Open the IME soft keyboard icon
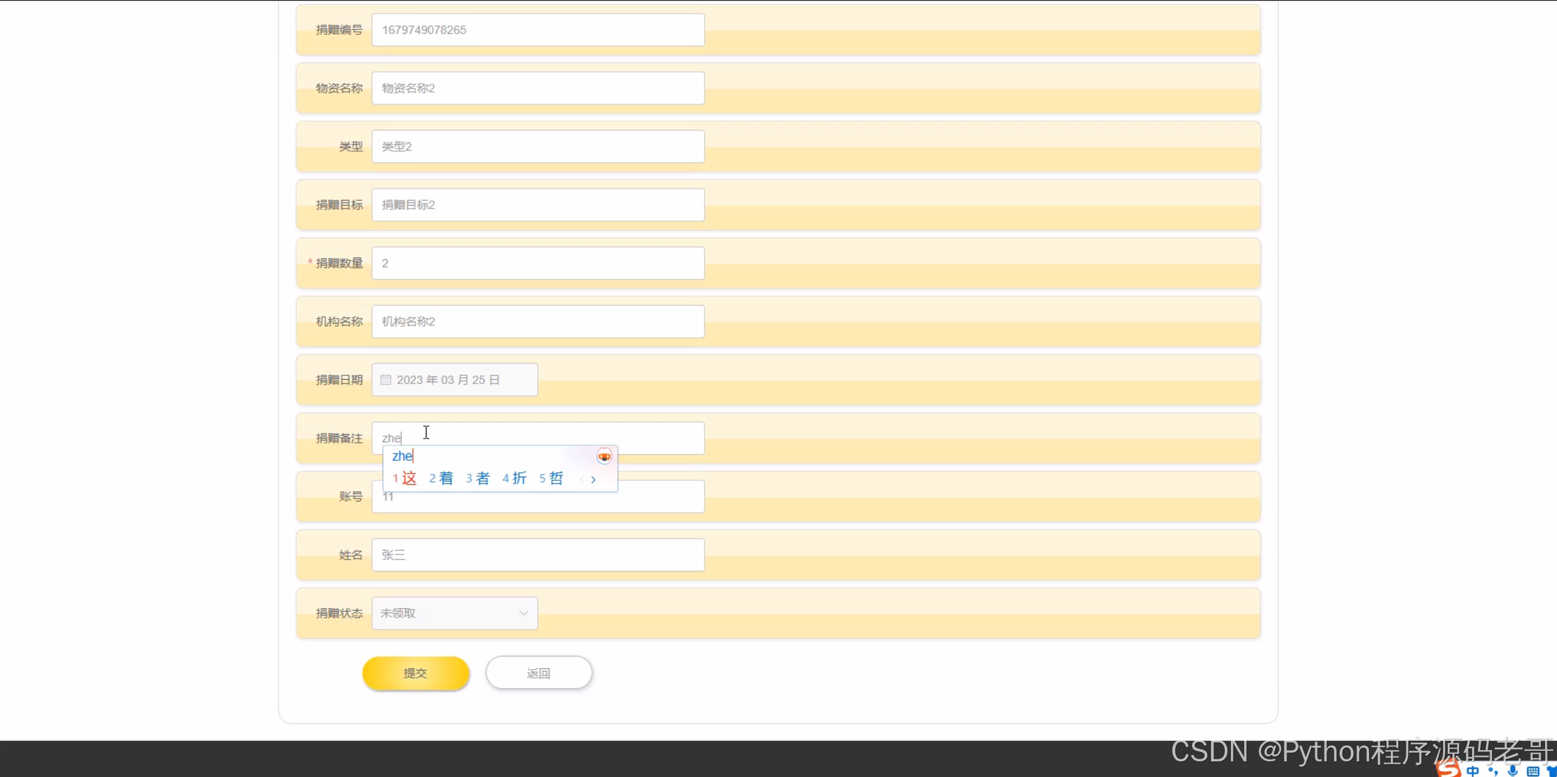 pyautogui.click(x=1533, y=771)
